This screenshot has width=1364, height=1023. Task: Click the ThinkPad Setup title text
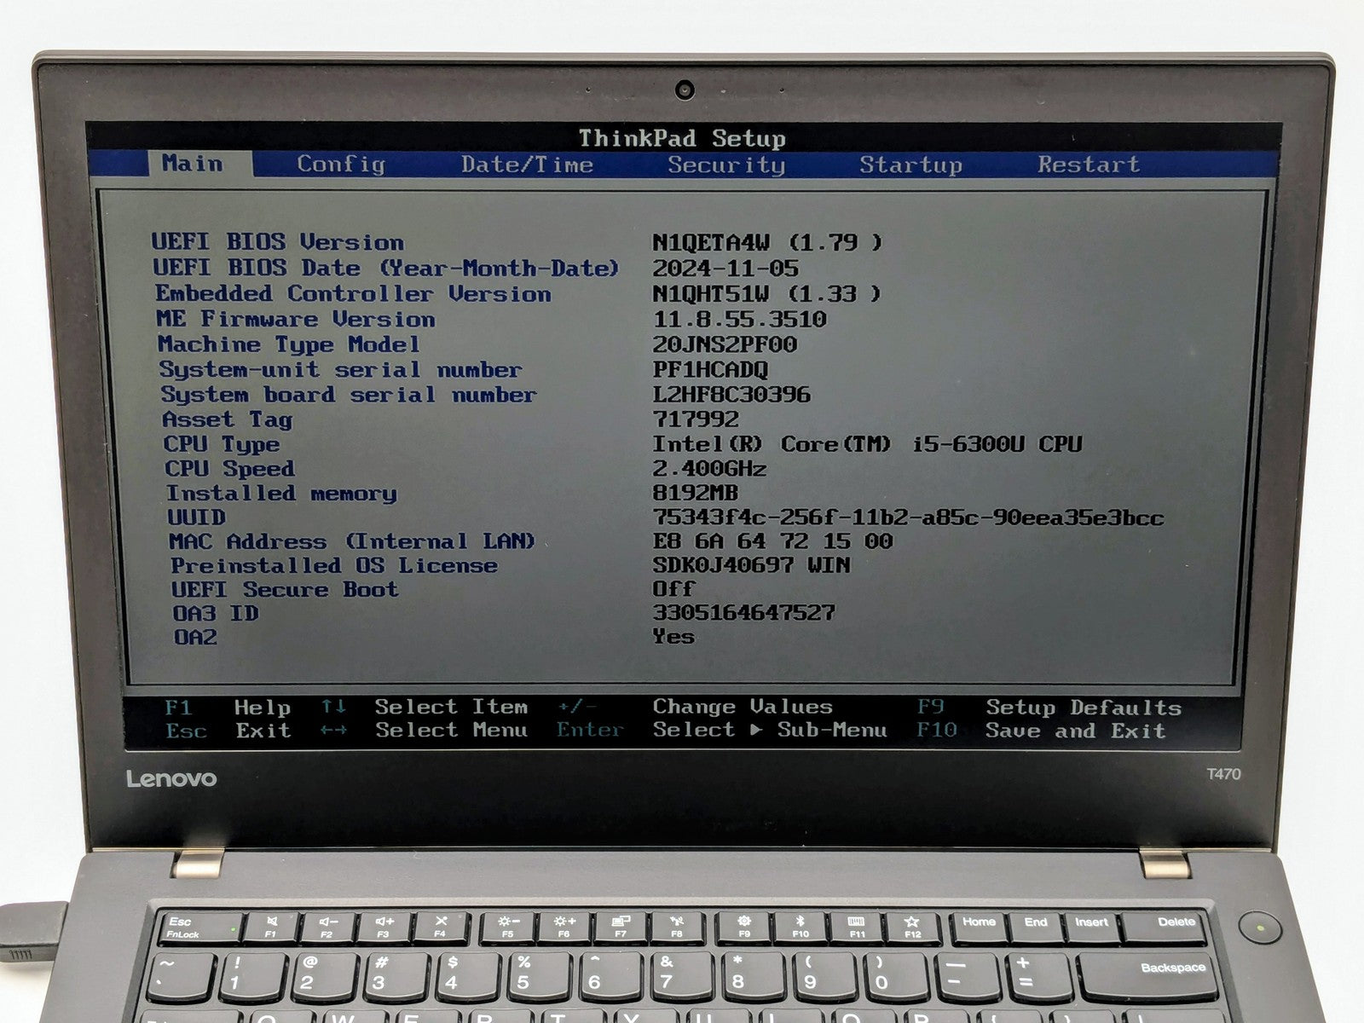point(682,138)
